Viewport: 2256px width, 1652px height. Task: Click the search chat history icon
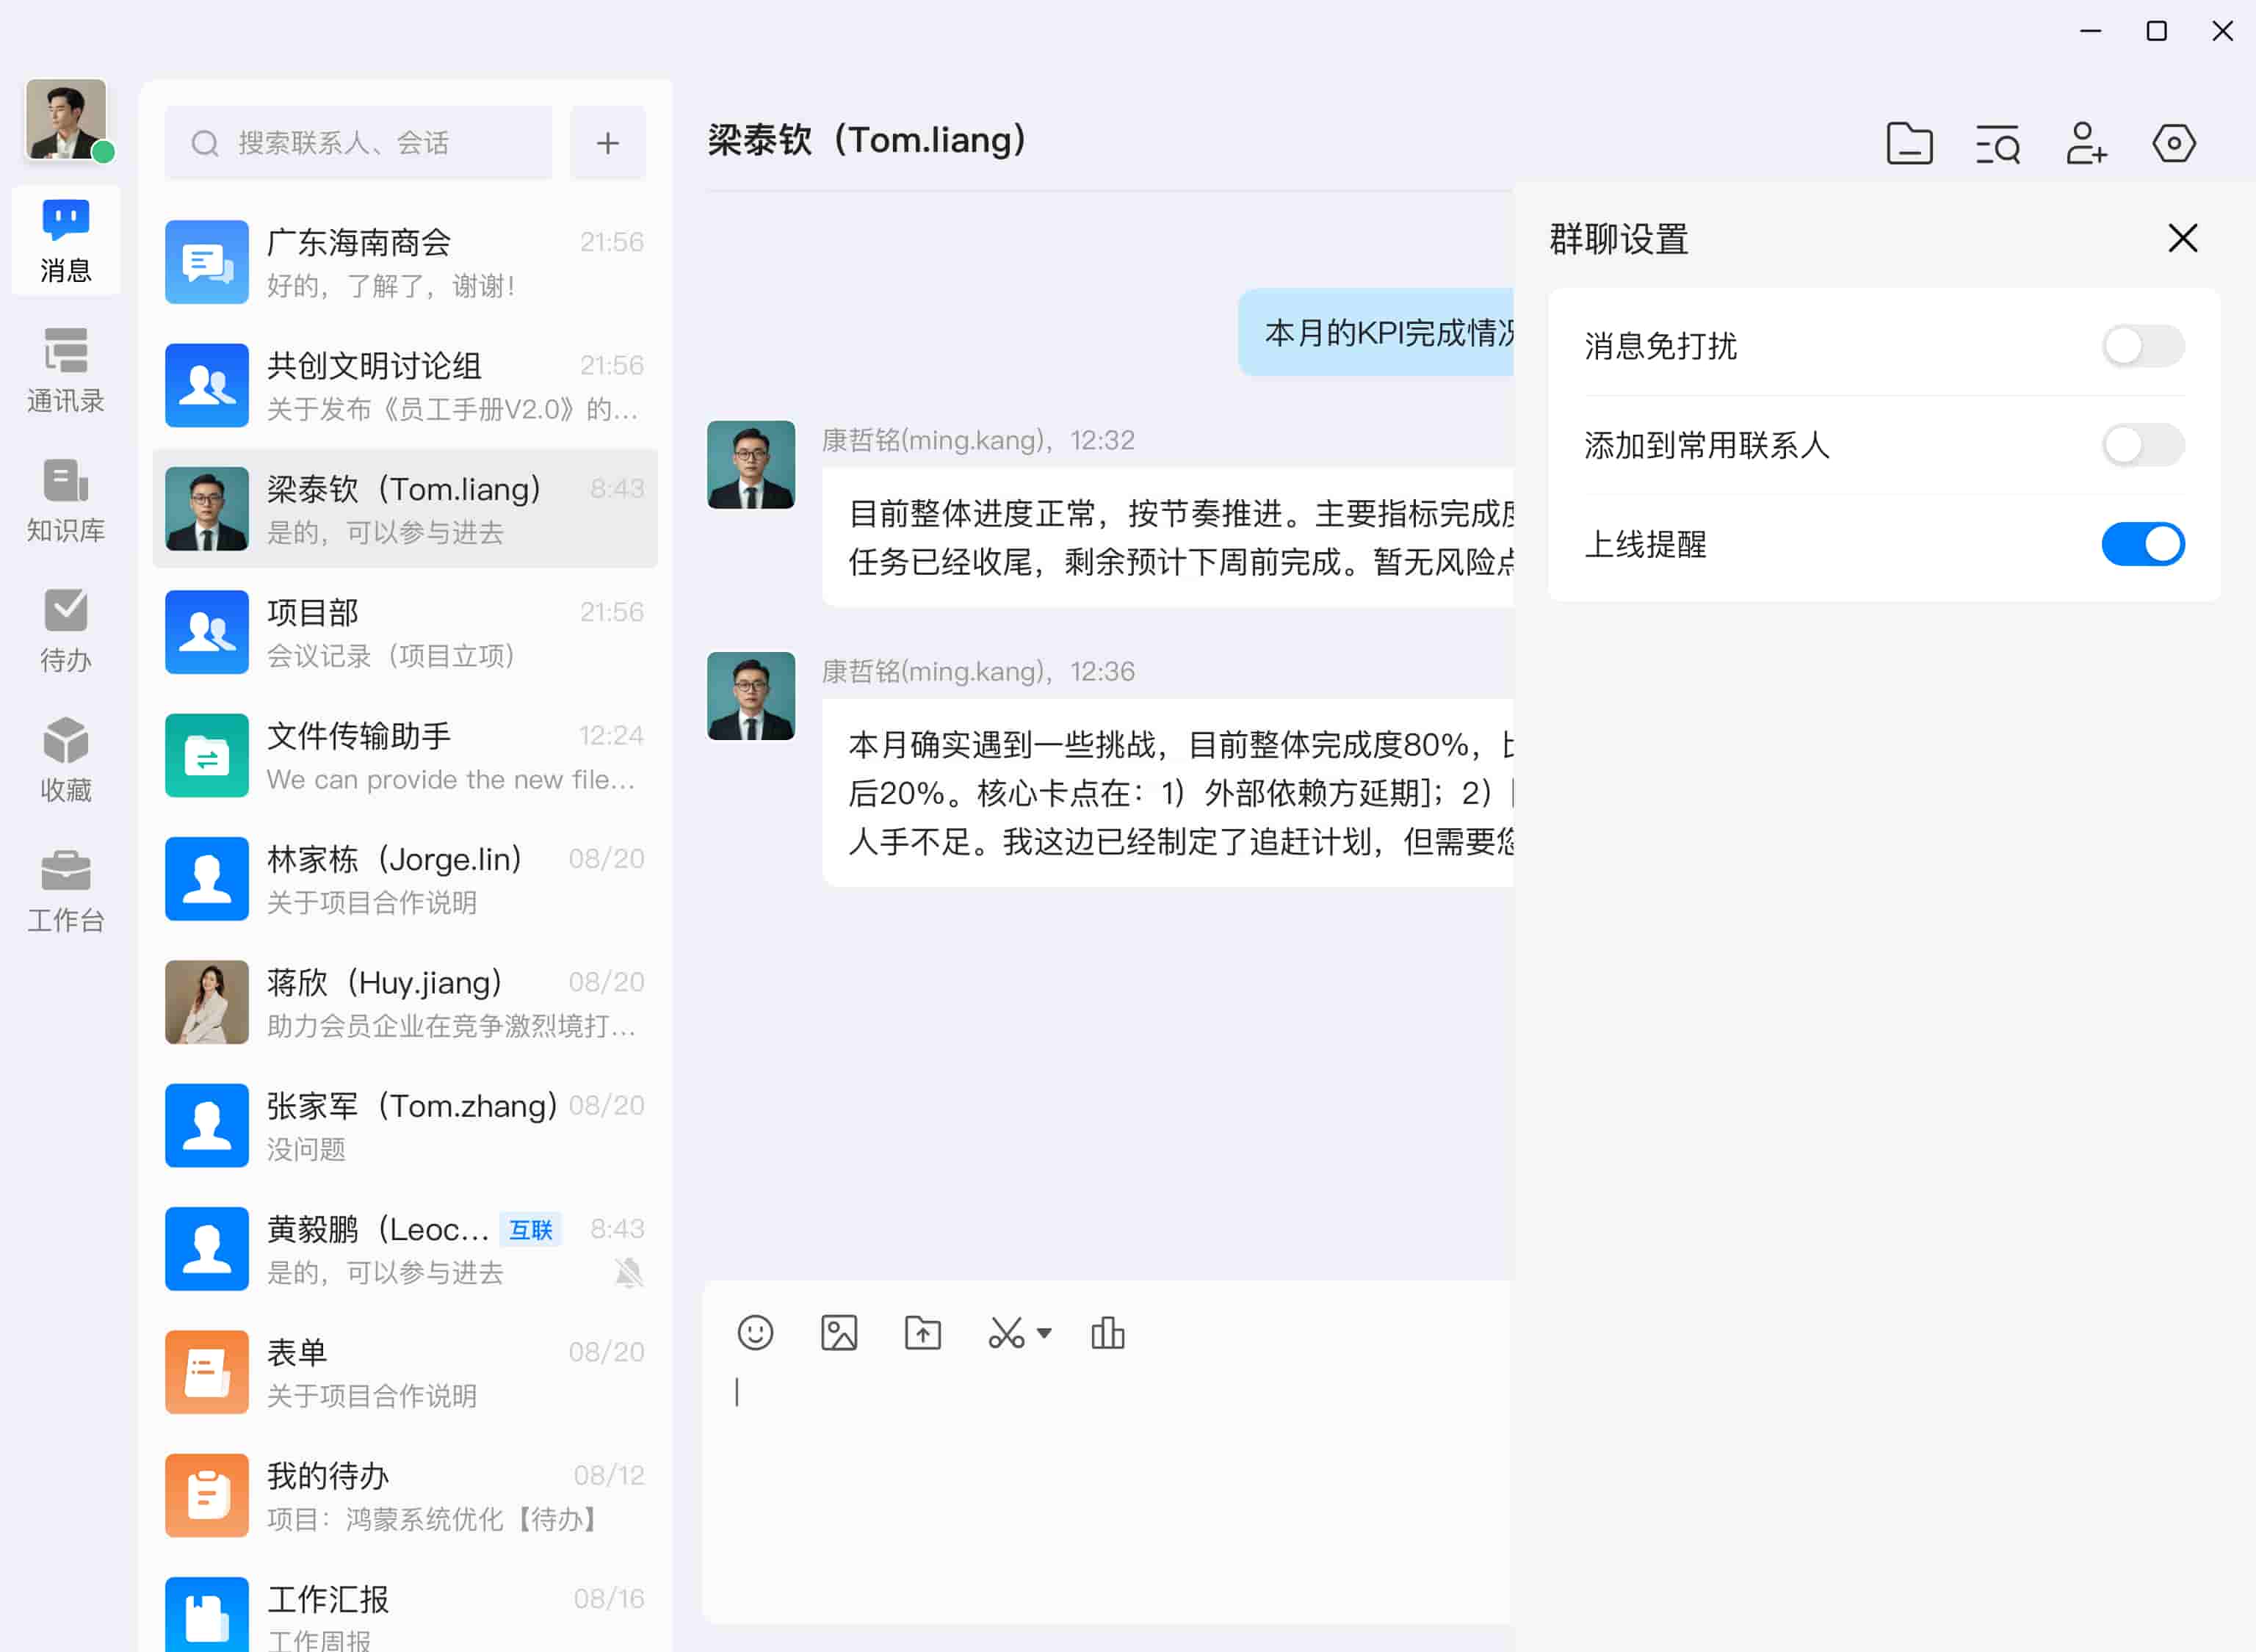(1997, 144)
